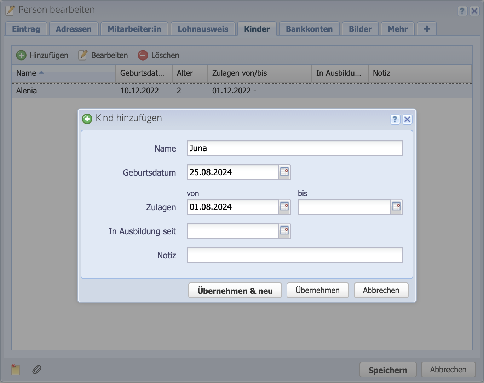The height and width of the screenshot is (383, 484).
Task: Open the Geburtsdatum calendar picker
Action: (284, 172)
